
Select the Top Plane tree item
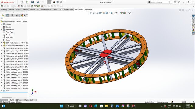(9, 35)
